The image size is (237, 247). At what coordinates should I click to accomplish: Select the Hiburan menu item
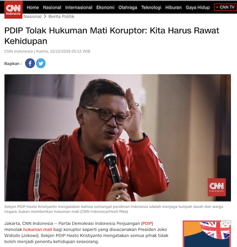173,7
